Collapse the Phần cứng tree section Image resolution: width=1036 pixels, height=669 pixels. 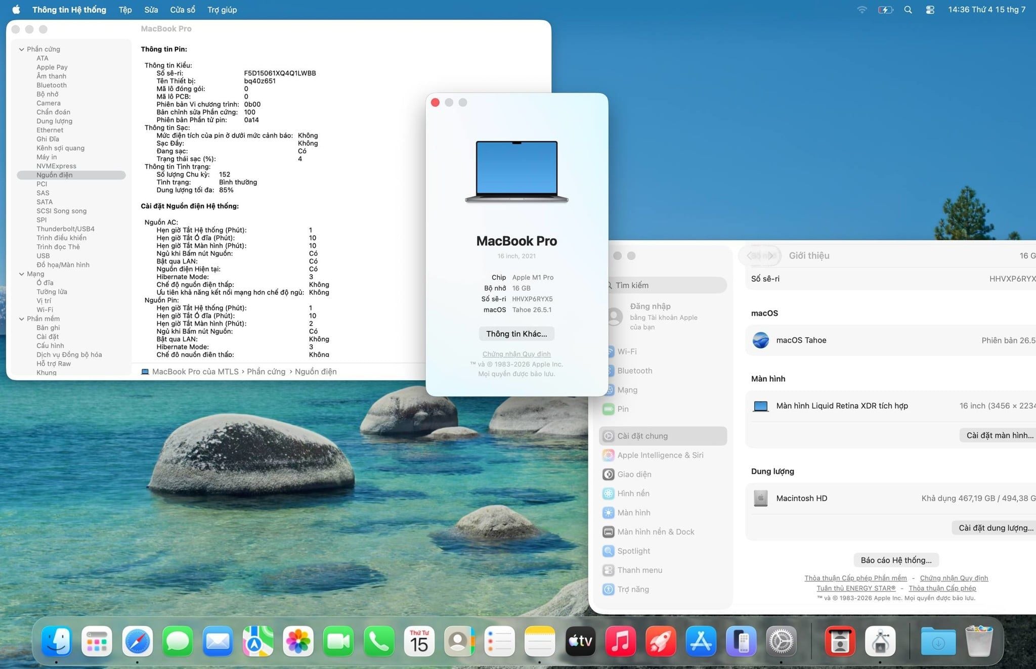coord(22,49)
